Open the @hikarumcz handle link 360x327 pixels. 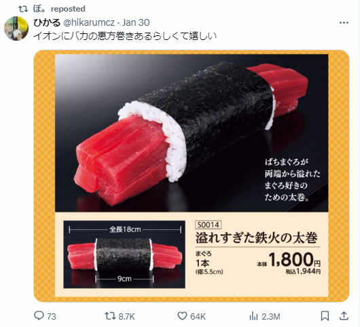(88, 22)
